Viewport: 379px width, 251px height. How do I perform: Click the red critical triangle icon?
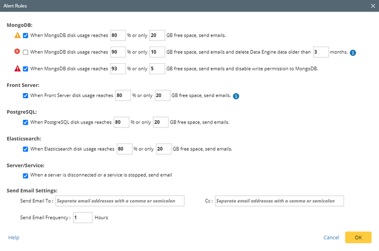(17, 69)
